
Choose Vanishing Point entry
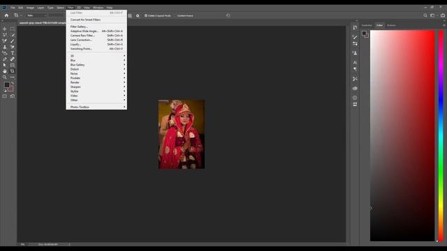pos(96,49)
